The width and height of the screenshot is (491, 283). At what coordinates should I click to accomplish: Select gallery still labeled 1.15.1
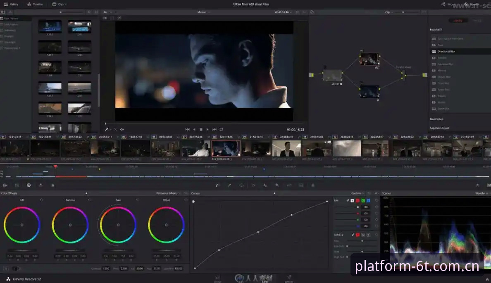pos(50,26)
